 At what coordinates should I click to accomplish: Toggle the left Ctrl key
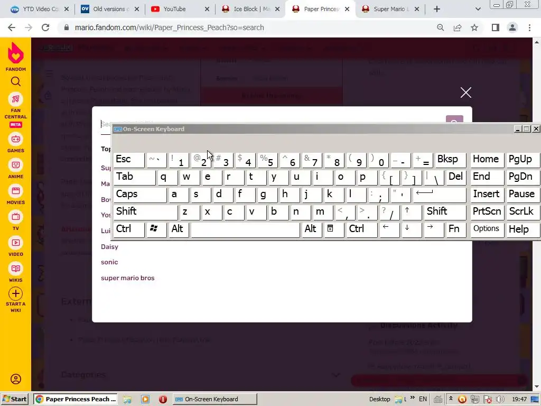tap(129, 229)
